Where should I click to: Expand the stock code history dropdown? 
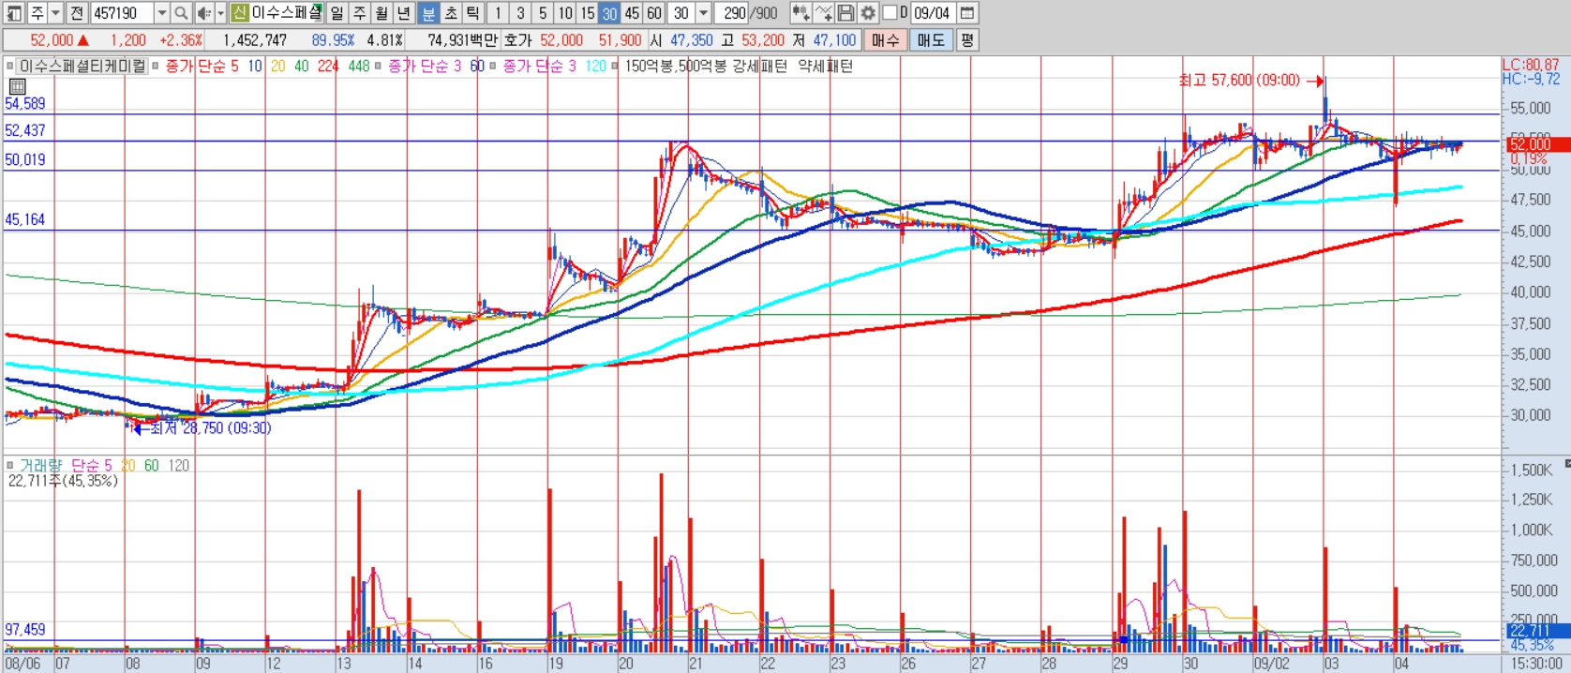[161, 13]
